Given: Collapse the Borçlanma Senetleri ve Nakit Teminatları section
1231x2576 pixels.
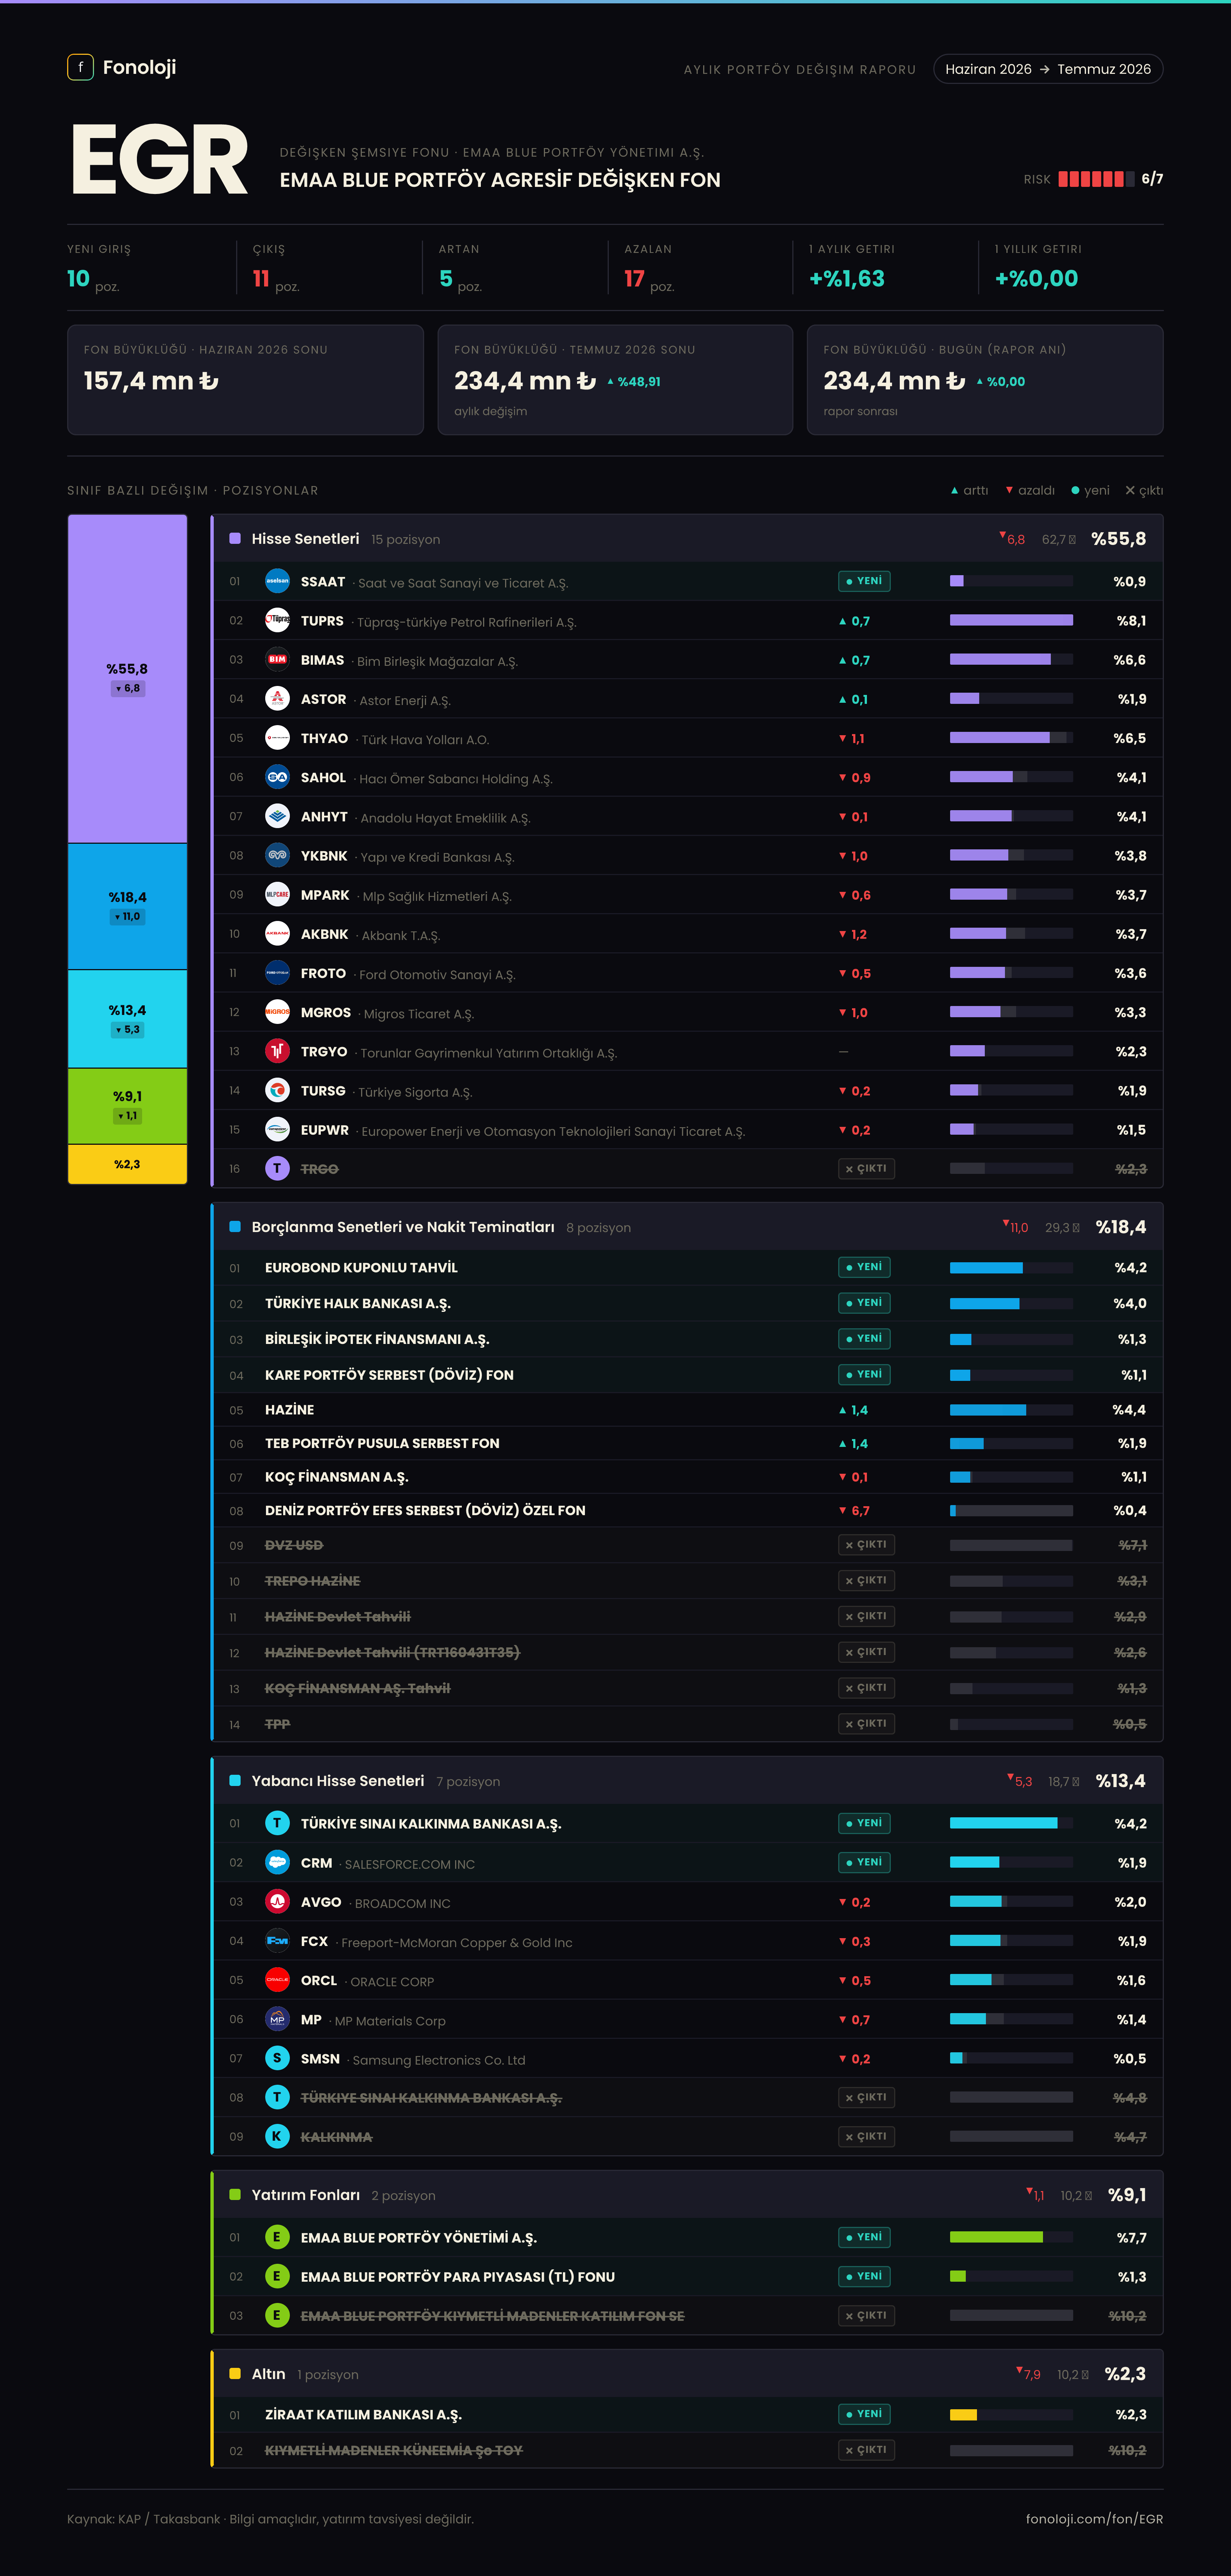Looking at the screenshot, I should [688, 1227].
